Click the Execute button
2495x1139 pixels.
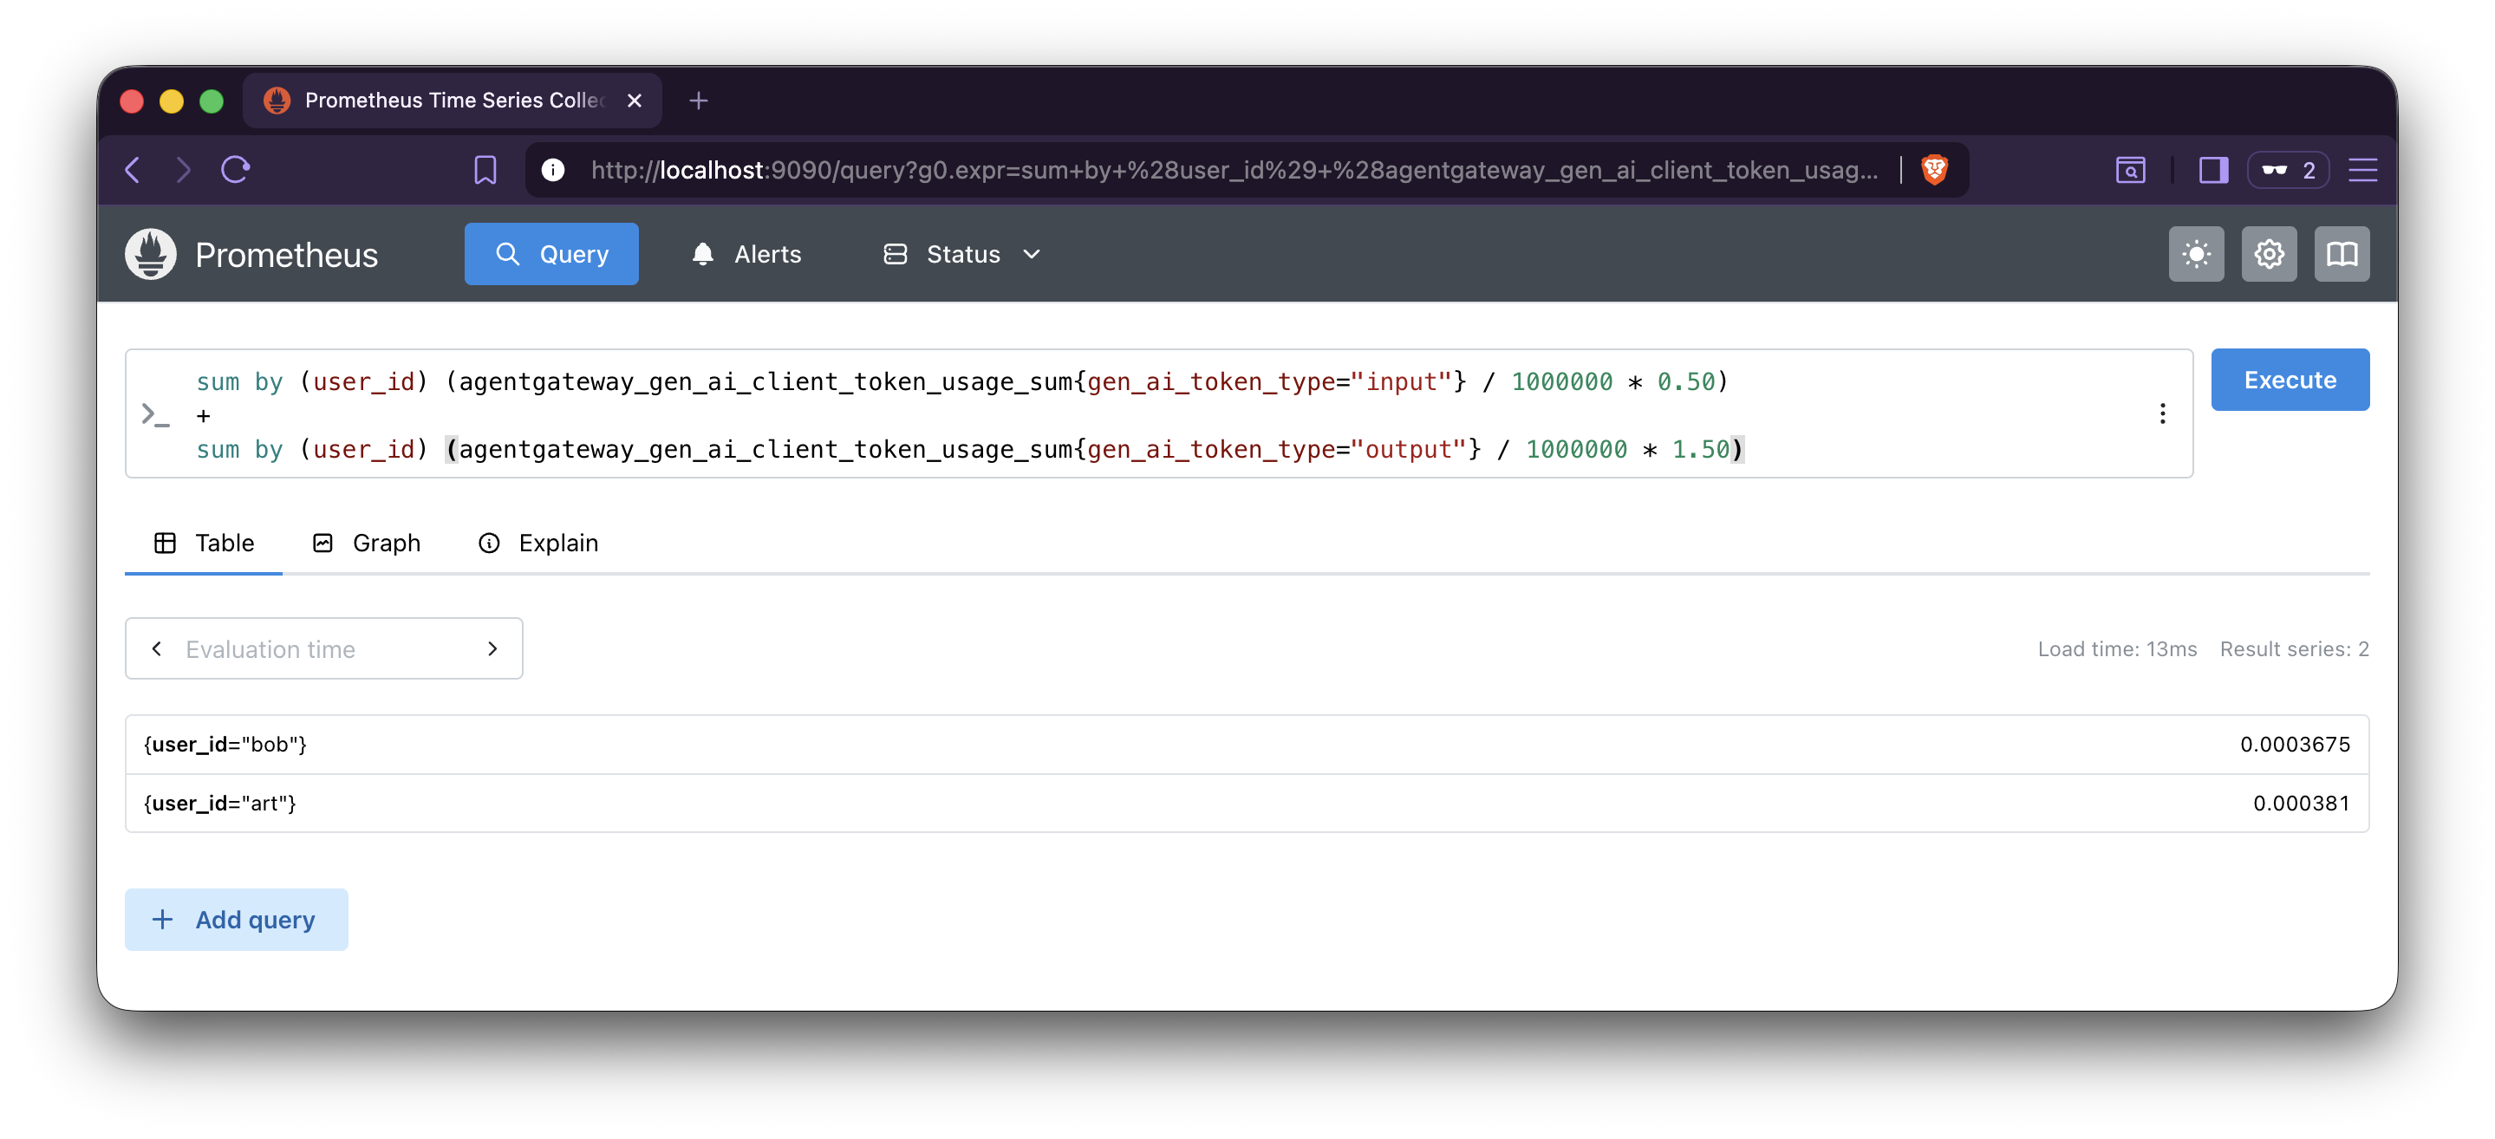pyautogui.click(x=2290, y=380)
